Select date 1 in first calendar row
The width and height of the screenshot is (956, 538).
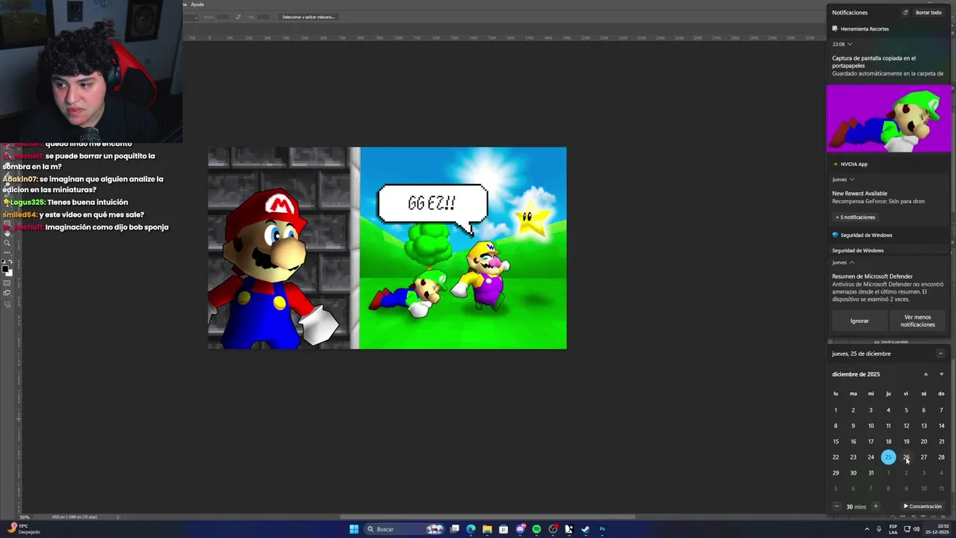coord(836,410)
